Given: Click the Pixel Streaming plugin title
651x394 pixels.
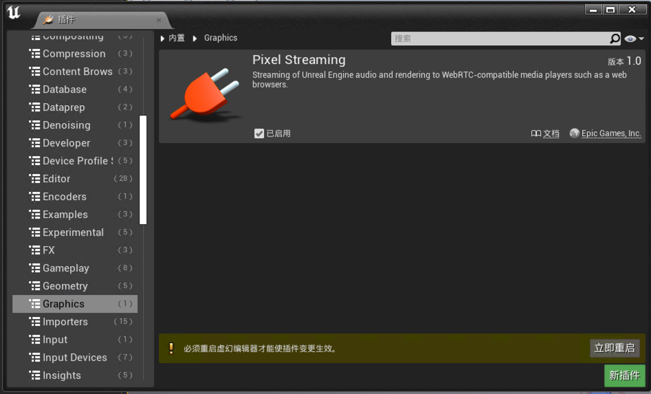Looking at the screenshot, I should (299, 60).
